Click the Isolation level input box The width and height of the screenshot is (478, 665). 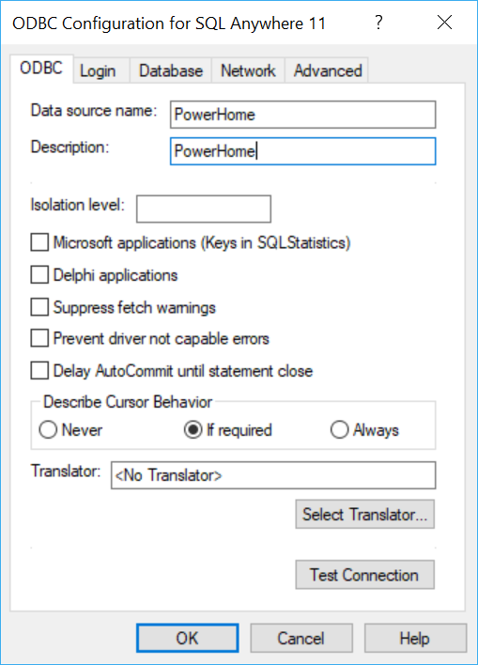(x=204, y=209)
